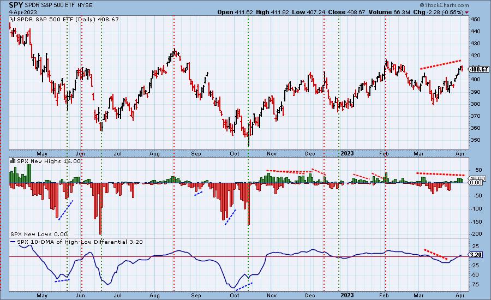Click the SPX 10-DMA of High-Low Differential legend
Image resolution: width=491 pixels, height=300 pixels.
80,242
